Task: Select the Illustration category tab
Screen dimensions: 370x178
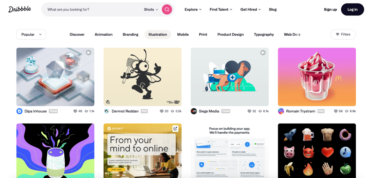Action: coord(158,34)
